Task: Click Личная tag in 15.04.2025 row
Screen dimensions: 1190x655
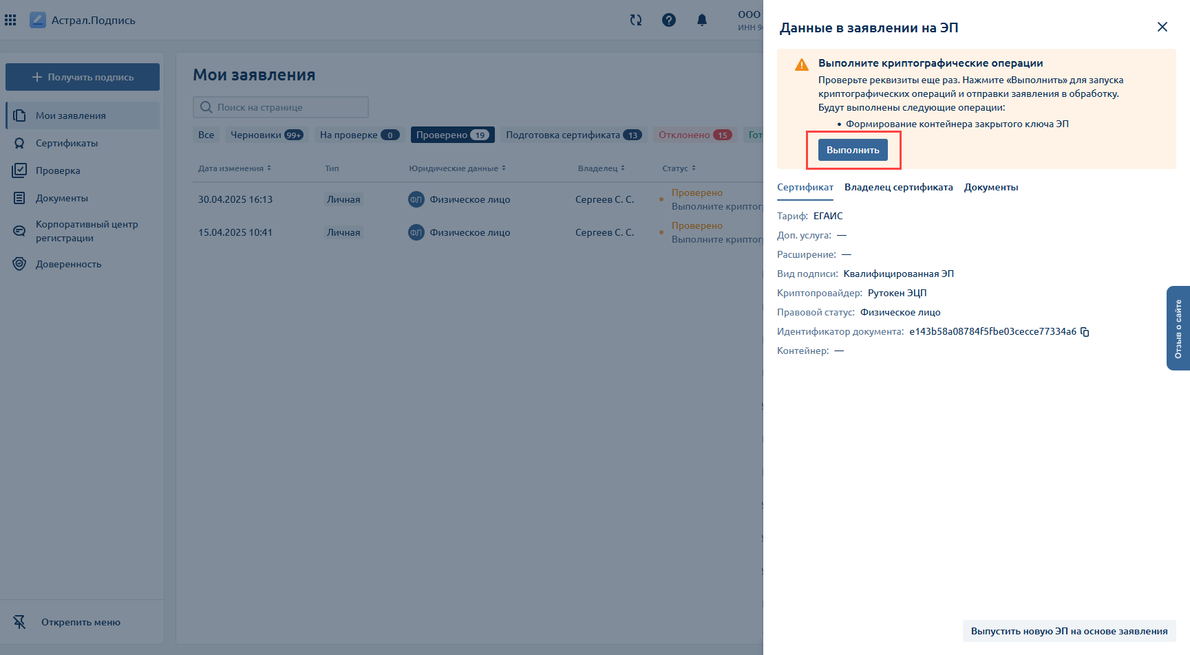Action: (x=343, y=232)
